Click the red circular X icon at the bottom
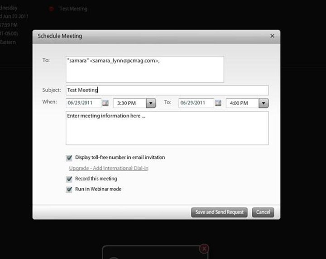 pyautogui.click(x=204, y=249)
